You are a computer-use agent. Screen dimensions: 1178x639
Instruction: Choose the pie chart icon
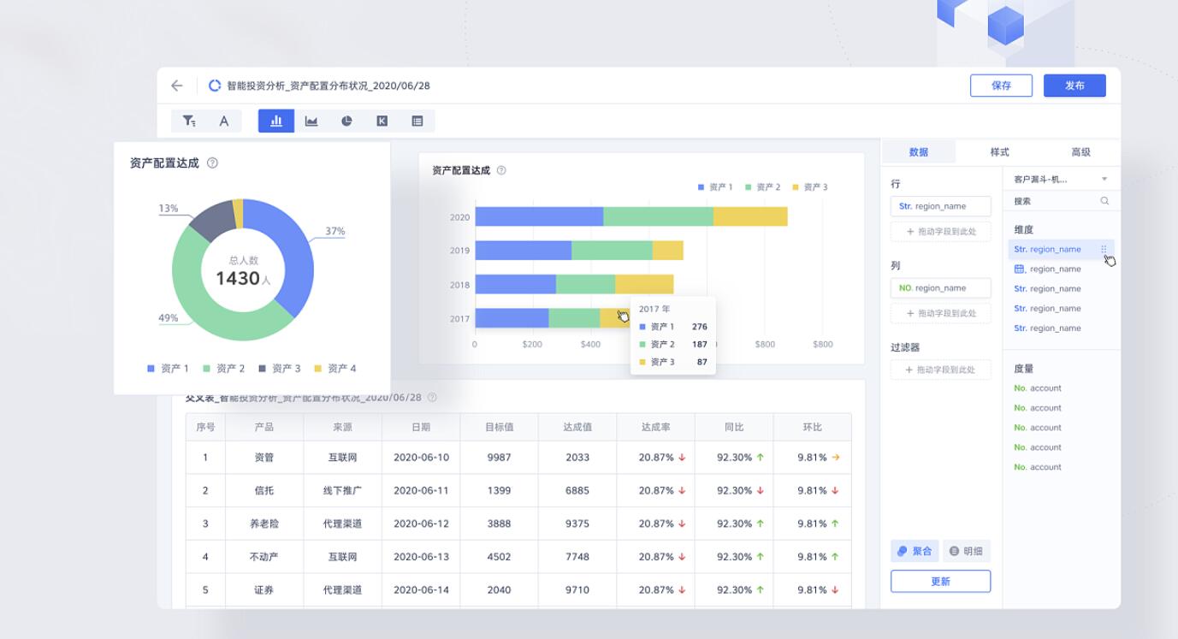click(x=346, y=121)
